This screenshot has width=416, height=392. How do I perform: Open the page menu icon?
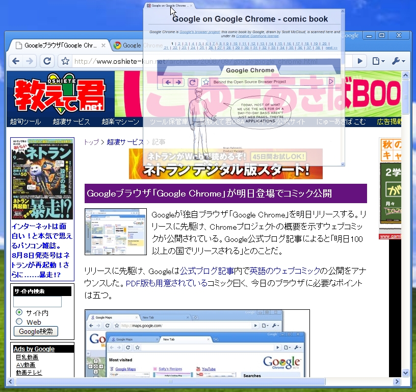pyautogui.click(x=379, y=61)
